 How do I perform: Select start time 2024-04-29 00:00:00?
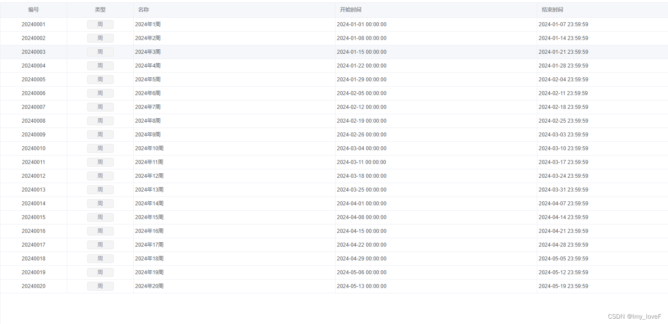[x=362, y=259]
